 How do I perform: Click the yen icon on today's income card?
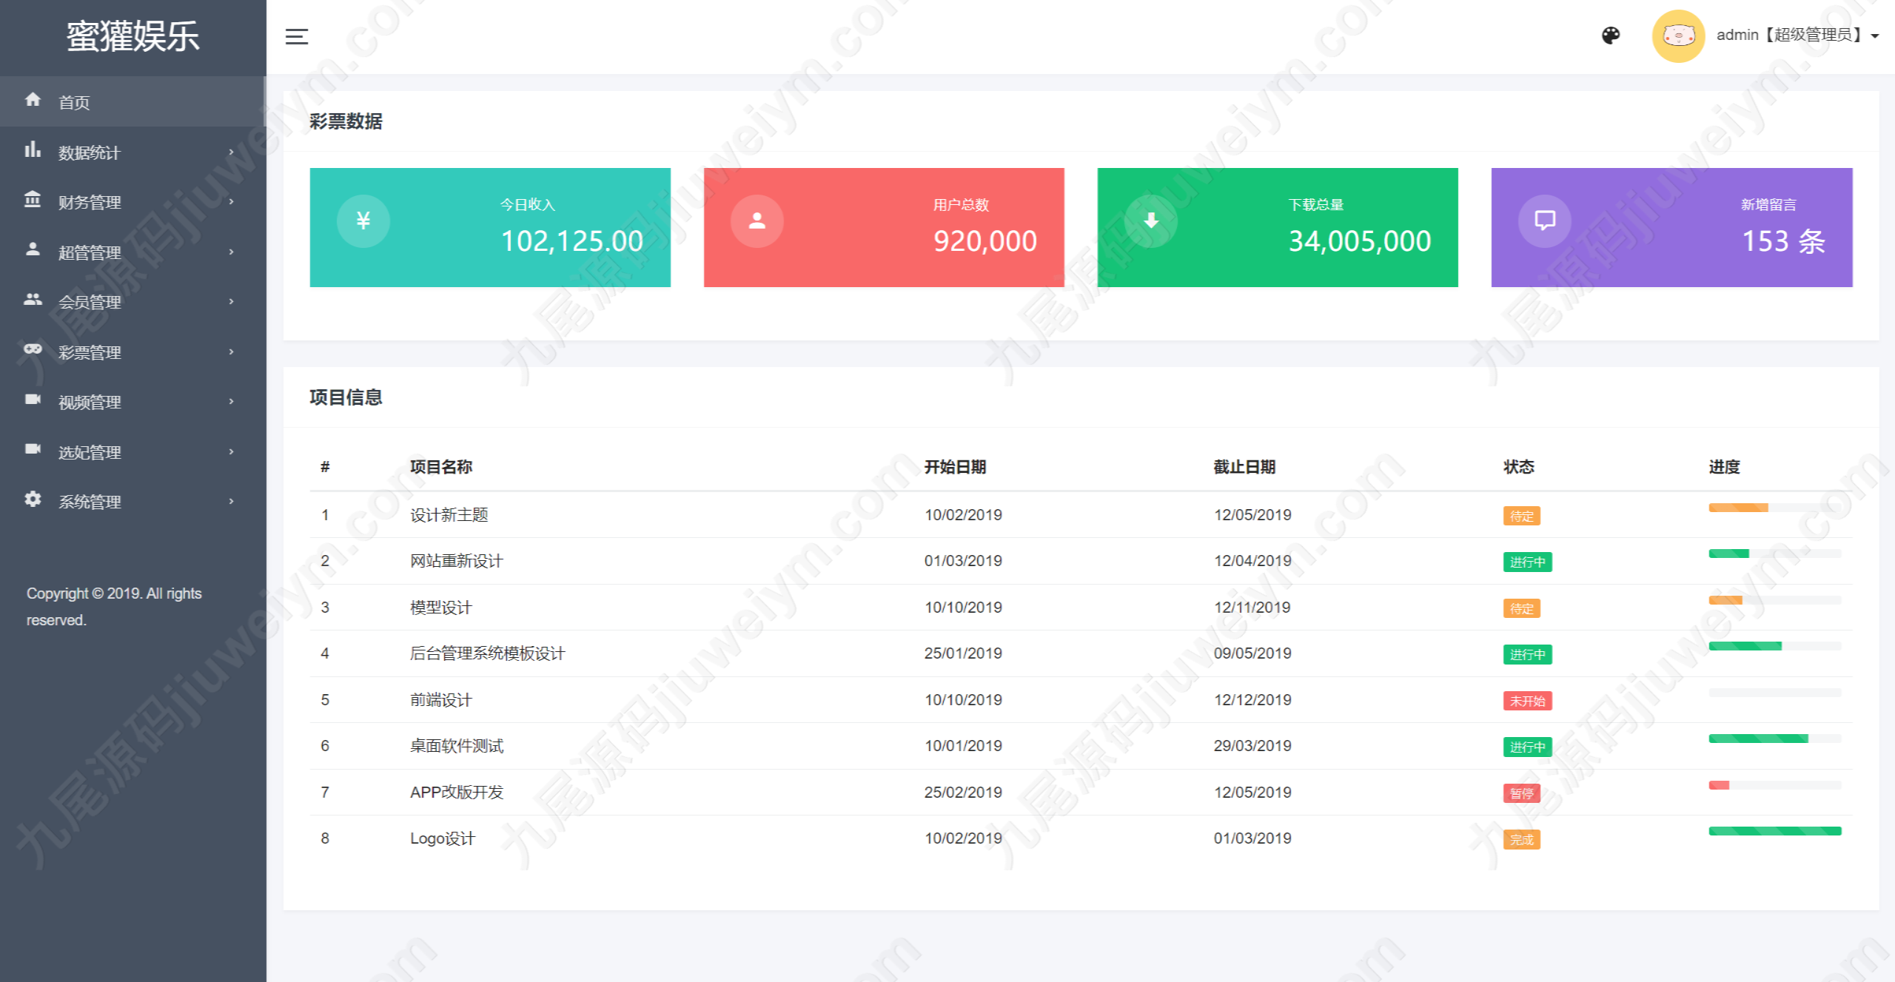click(x=363, y=221)
